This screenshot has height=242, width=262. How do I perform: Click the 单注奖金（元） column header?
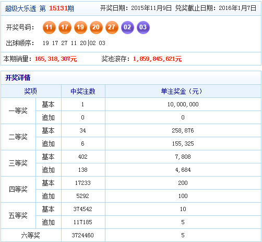coord(183,91)
